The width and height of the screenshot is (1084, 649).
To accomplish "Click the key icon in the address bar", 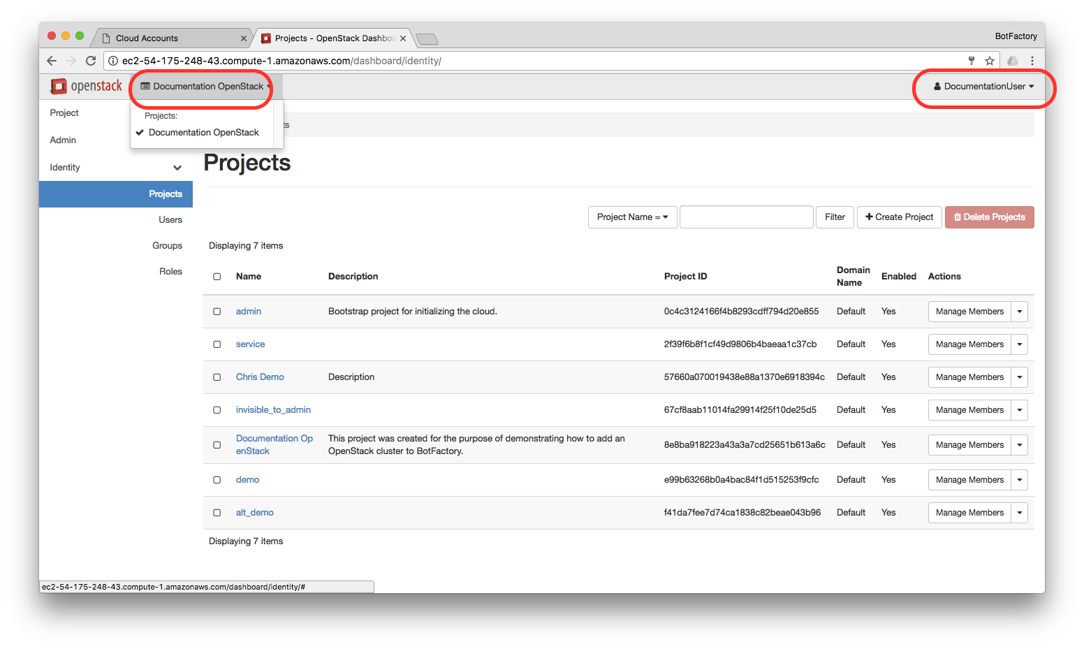I will pos(972,61).
